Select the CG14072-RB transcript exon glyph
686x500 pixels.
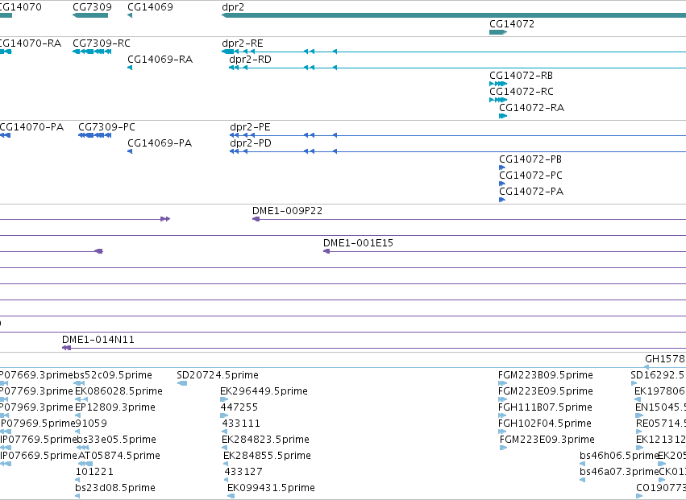pyautogui.click(x=498, y=84)
